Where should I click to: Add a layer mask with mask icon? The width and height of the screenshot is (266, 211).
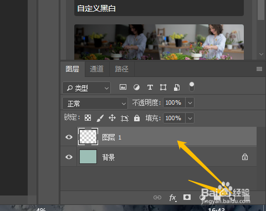click(187, 197)
